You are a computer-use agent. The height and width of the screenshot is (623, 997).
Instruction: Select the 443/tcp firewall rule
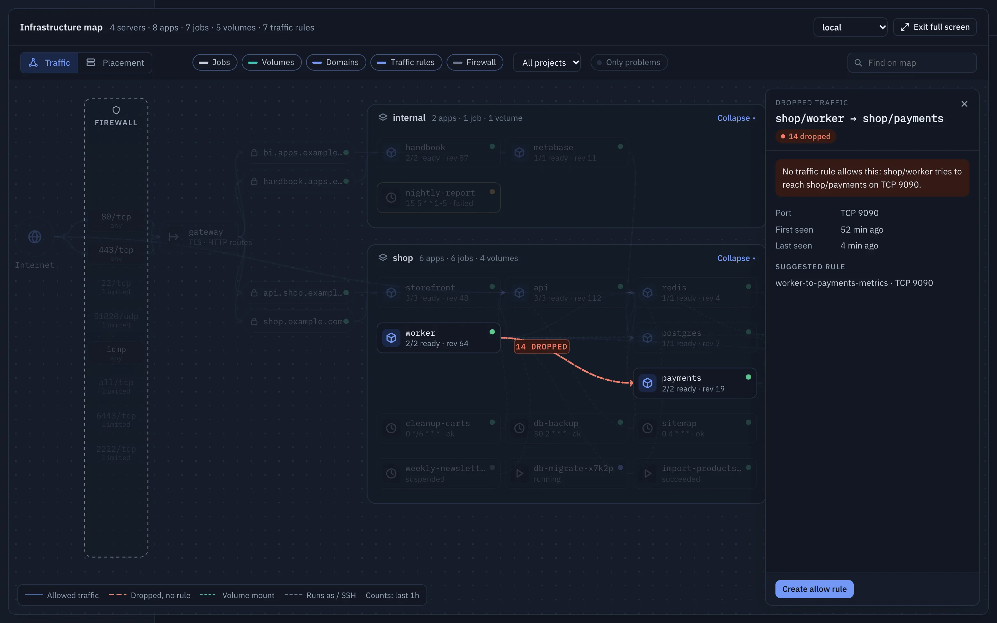point(116,254)
